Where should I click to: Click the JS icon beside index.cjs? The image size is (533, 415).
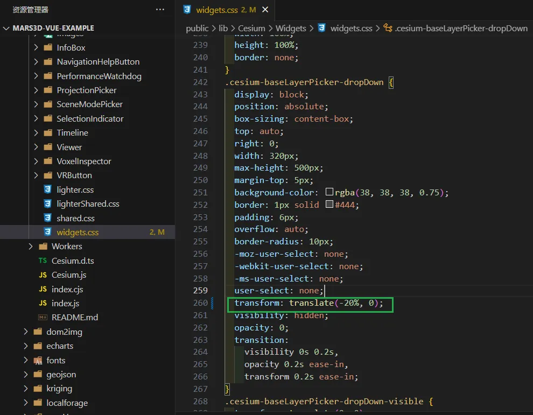(43, 289)
